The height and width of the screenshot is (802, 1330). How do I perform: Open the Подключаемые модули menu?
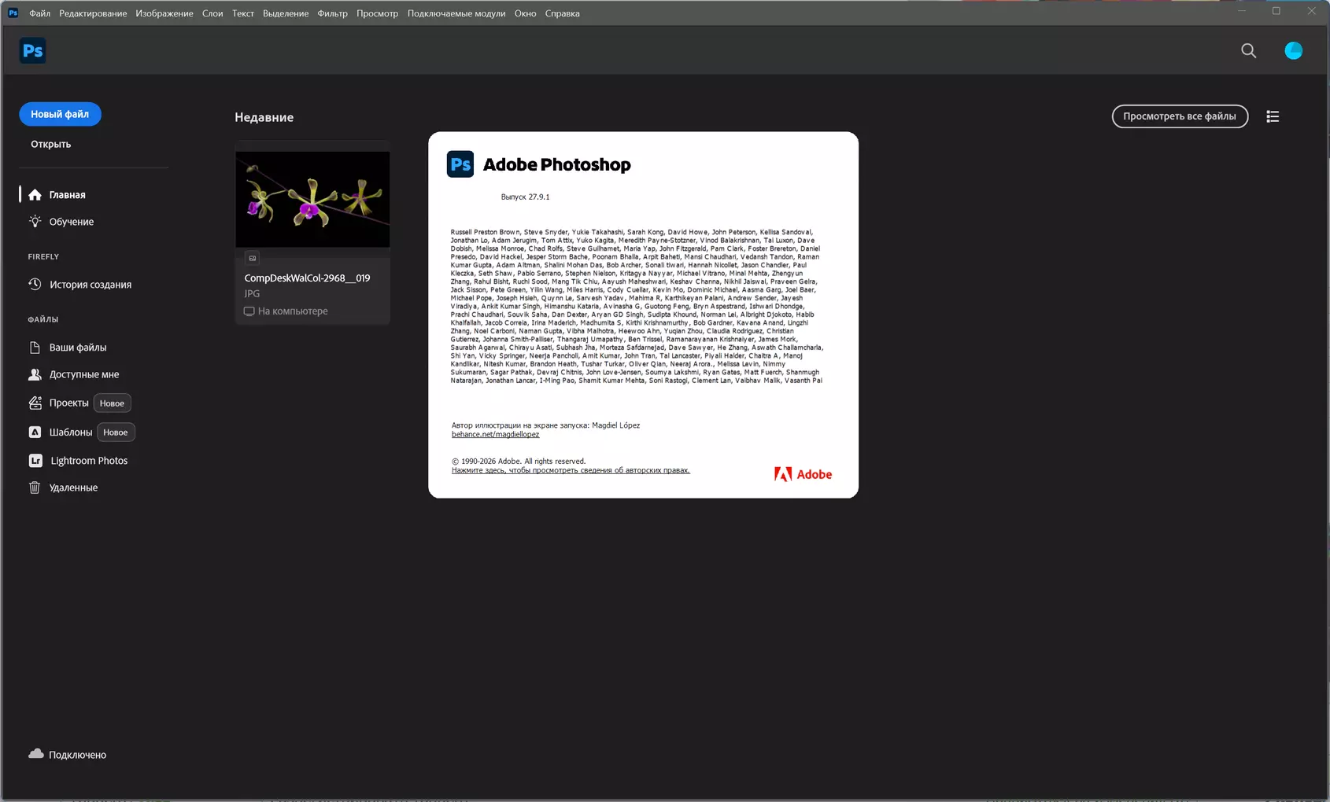[x=456, y=13]
